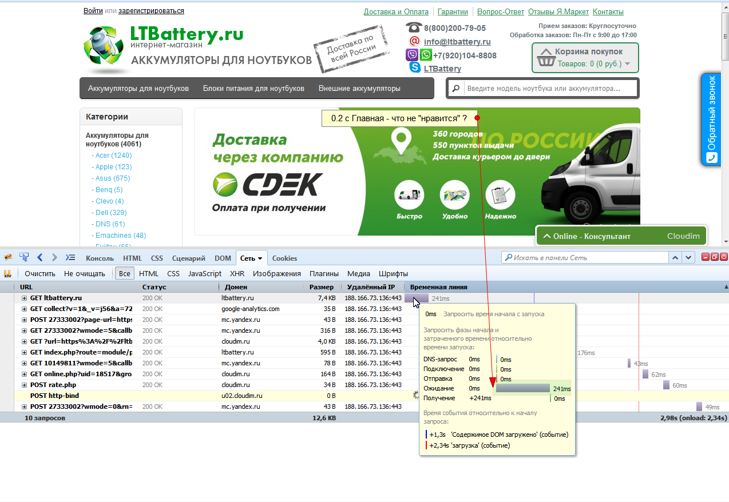This screenshot has width=729, height=502.
Task: Click the 'Быстро' delivery icon
Action: [x=409, y=195]
